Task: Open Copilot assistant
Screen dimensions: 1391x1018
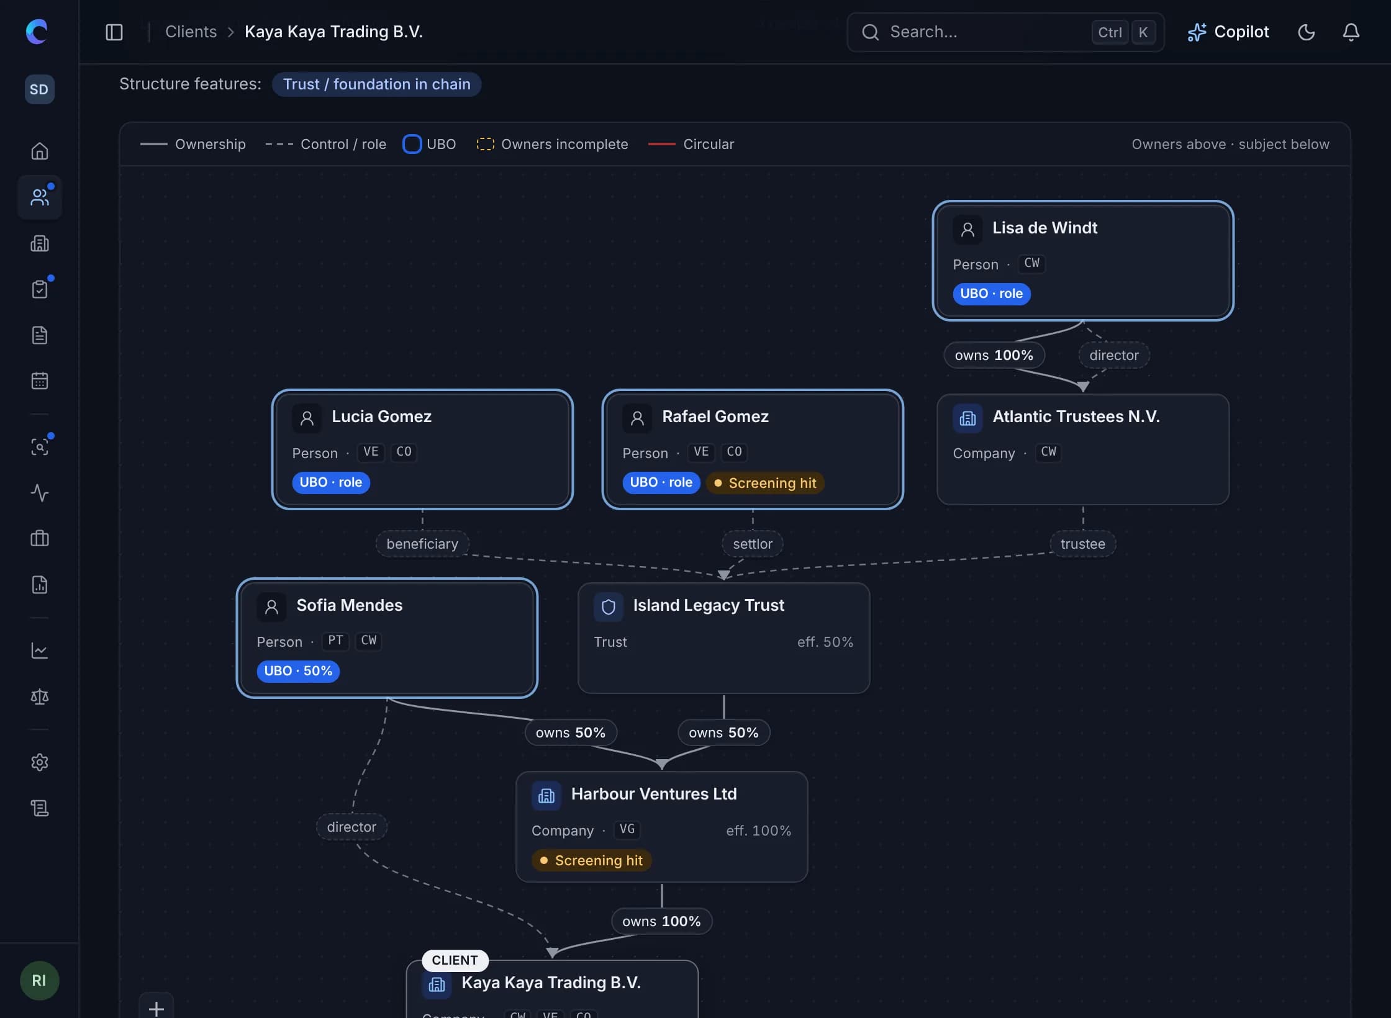Action: [x=1228, y=32]
